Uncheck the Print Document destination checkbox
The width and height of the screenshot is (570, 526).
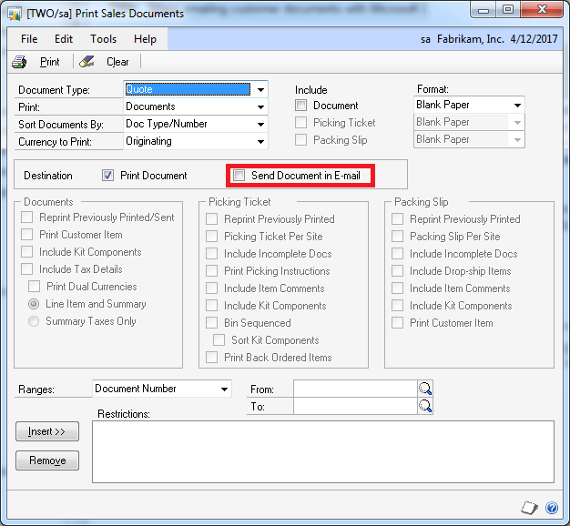click(107, 176)
